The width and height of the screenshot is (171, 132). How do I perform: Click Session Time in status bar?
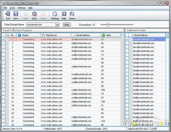tap(12, 129)
